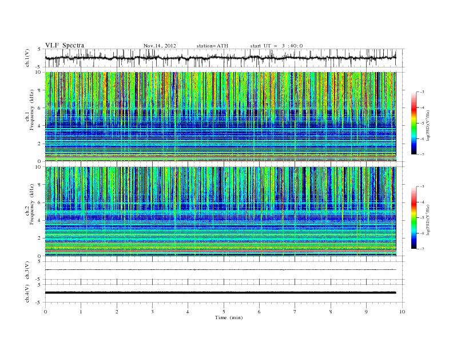Click the 'Time (min)' axis title

click(x=229, y=317)
